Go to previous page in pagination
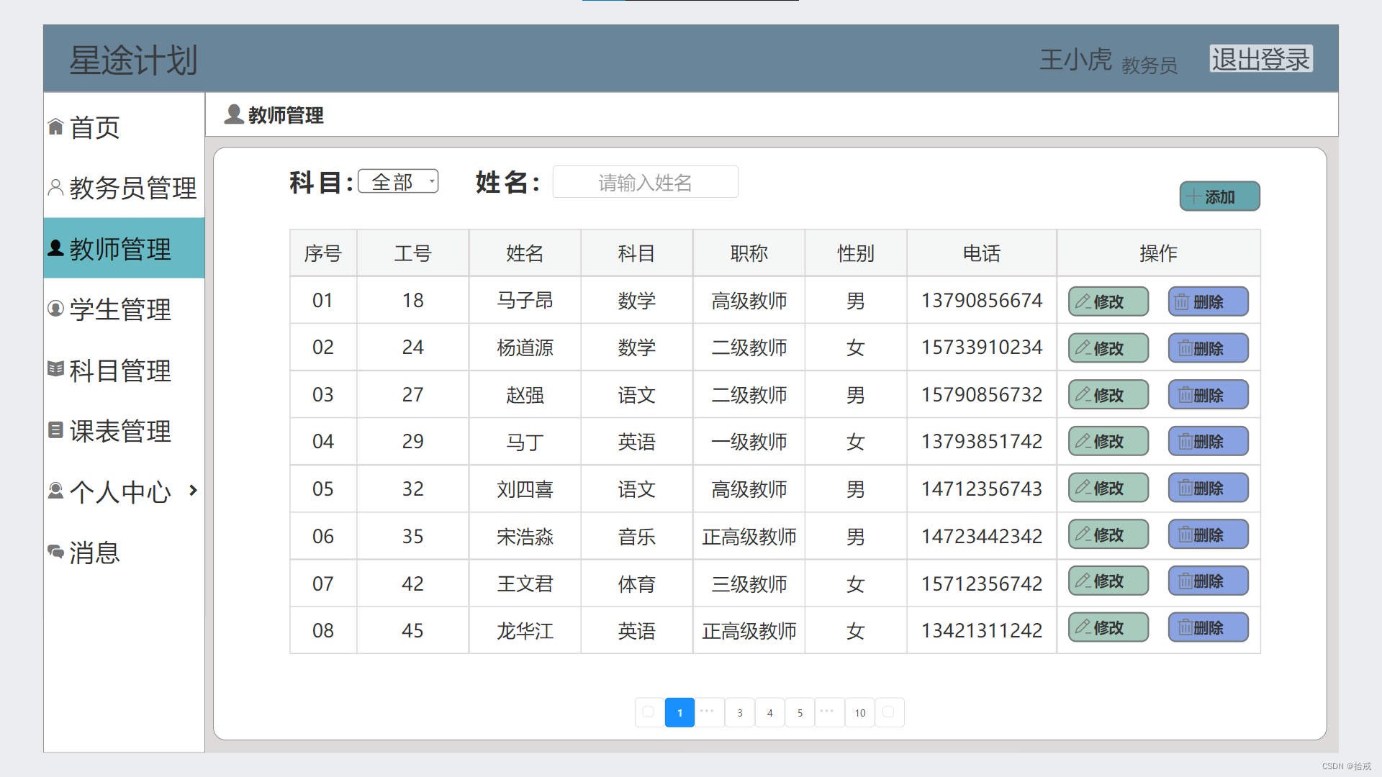This screenshot has width=1382, height=777. 649,712
